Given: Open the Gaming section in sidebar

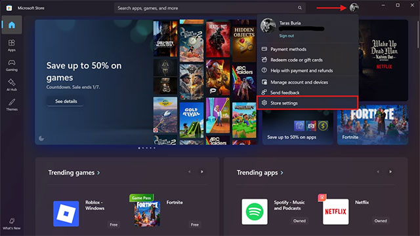Looking at the screenshot, I should coord(12,65).
